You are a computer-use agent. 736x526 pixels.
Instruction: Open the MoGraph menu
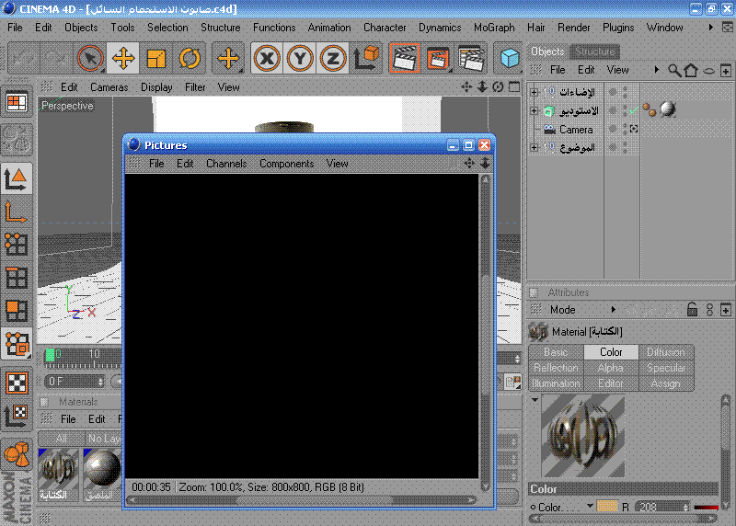click(494, 28)
